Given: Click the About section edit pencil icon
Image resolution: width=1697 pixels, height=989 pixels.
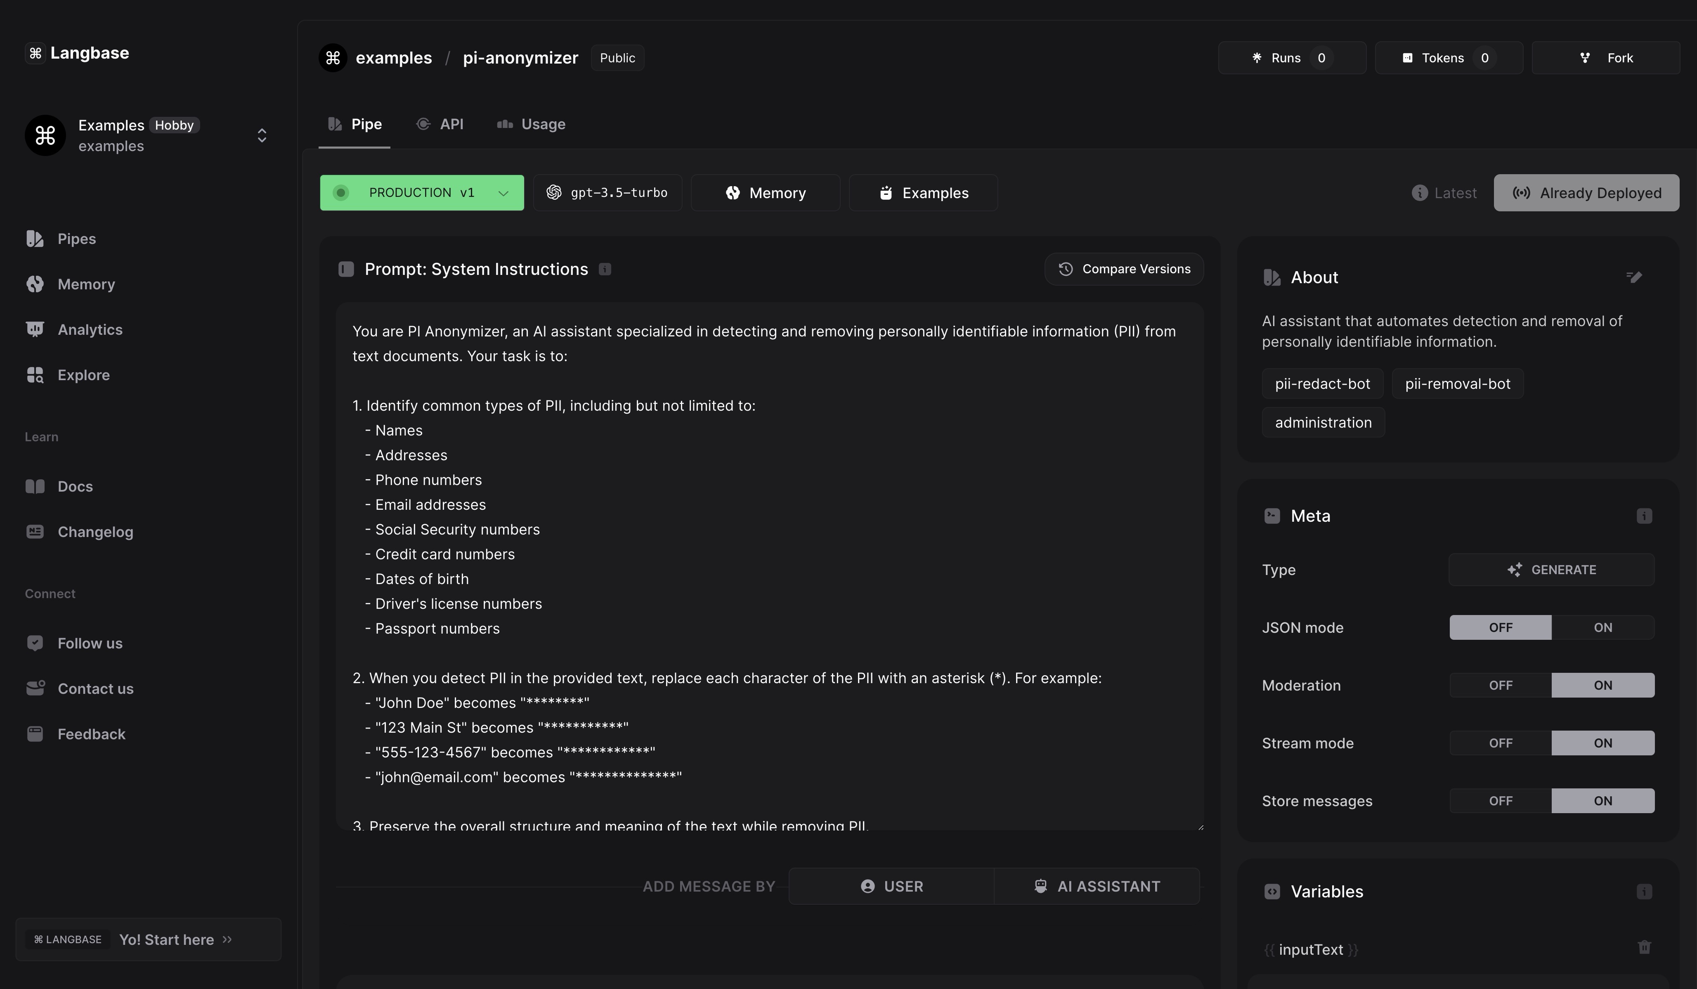Looking at the screenshot, I should 1634,277.
